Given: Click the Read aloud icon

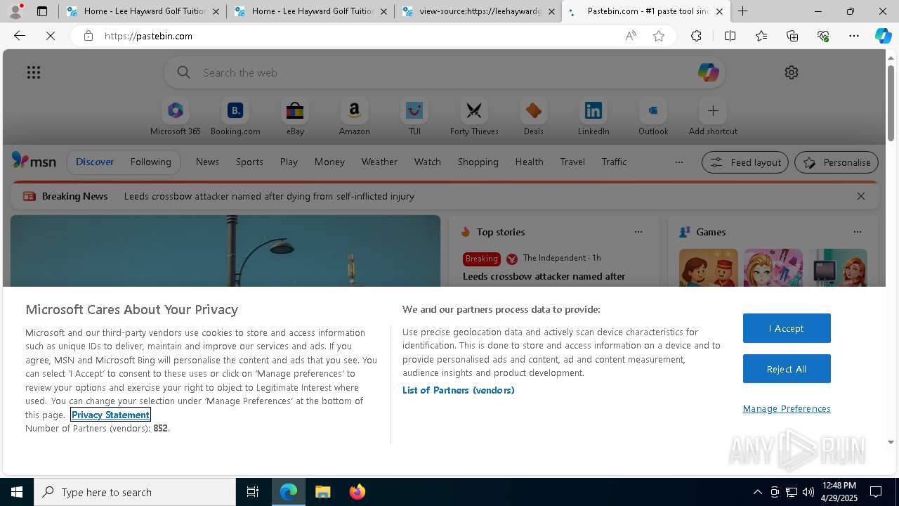Looking at the screenshot, I should [631, 36].
